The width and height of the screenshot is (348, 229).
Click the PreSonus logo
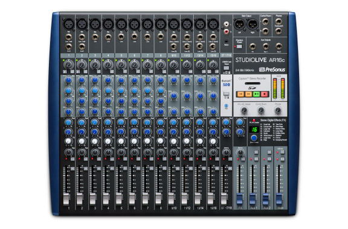272,70
